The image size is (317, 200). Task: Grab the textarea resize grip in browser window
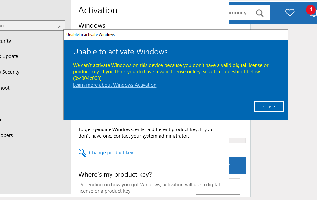click(243, 140)
